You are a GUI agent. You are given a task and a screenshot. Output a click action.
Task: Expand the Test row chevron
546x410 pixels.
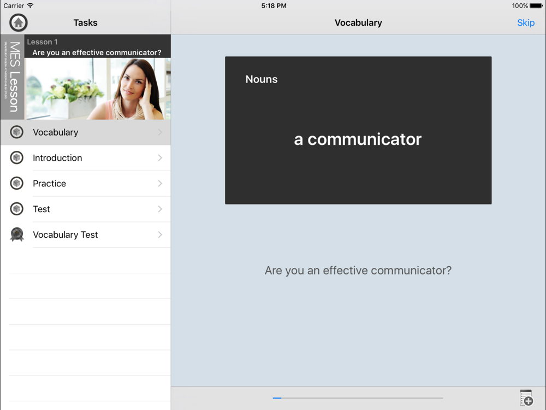point(160,209)
